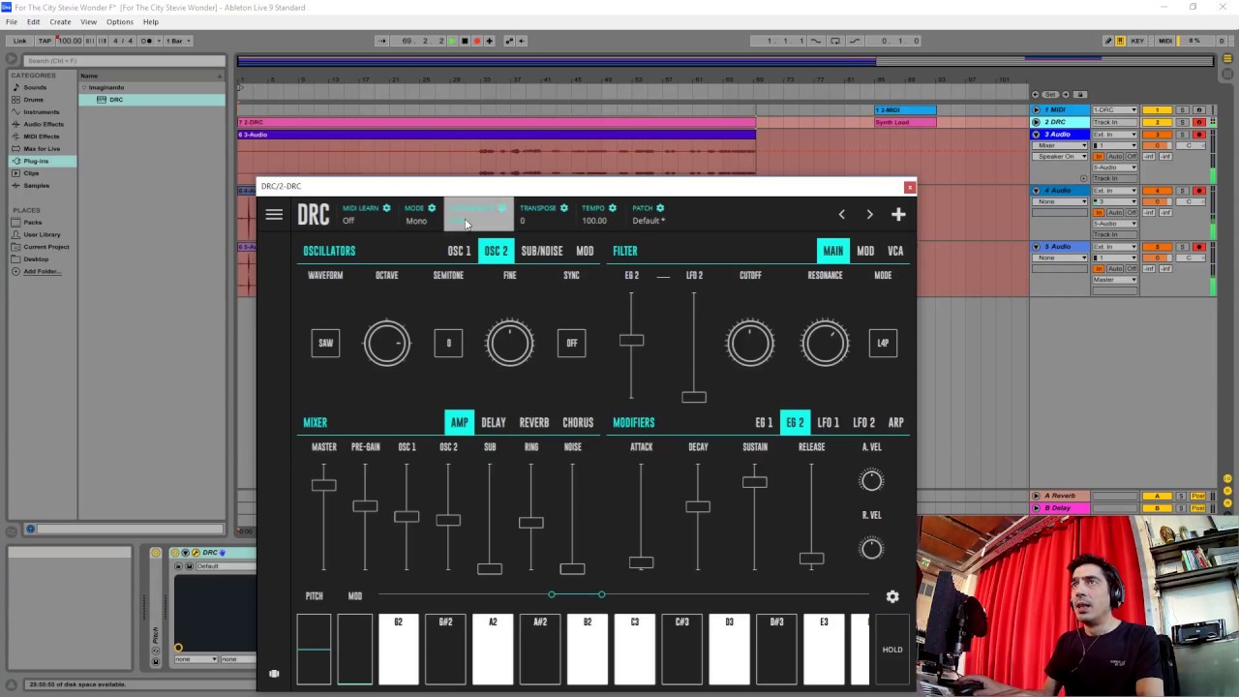Toggle metronome in Ableton toolbar
This screenshot has width=1239, height=697.
pos(146,41)
